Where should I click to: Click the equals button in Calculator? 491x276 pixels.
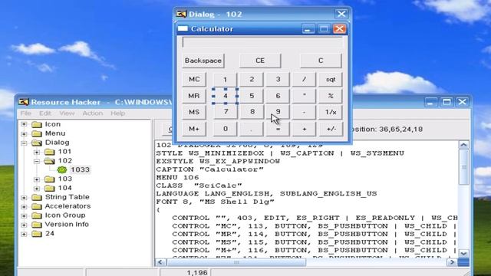point(278,129)
